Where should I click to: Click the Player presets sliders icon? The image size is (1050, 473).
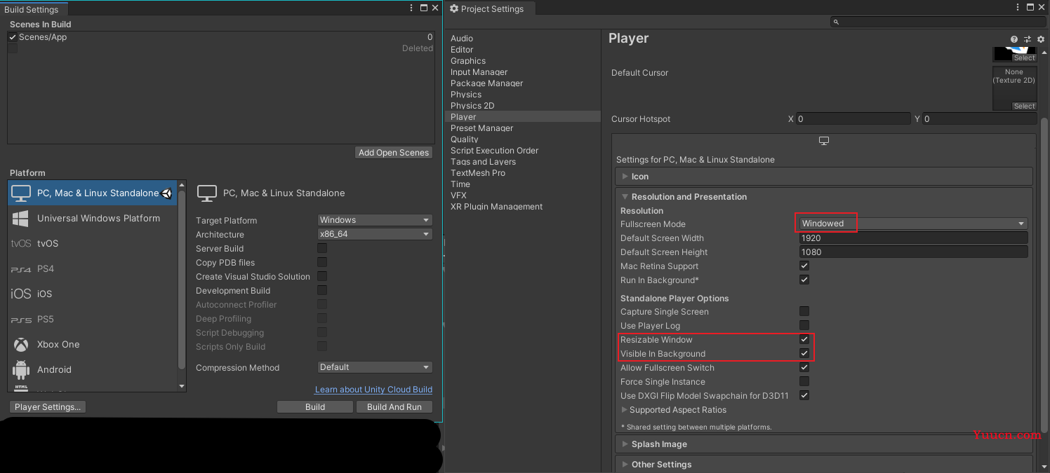tap(1028, 39)
